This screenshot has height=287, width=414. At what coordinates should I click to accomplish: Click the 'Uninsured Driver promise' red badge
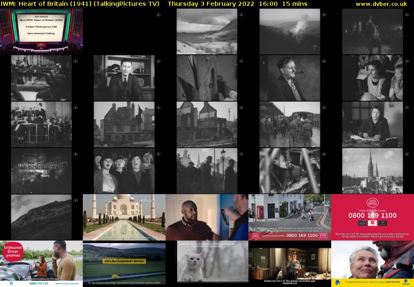click(13, 252)
